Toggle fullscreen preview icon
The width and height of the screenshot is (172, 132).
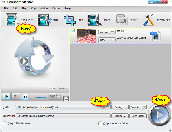(66, 99)
